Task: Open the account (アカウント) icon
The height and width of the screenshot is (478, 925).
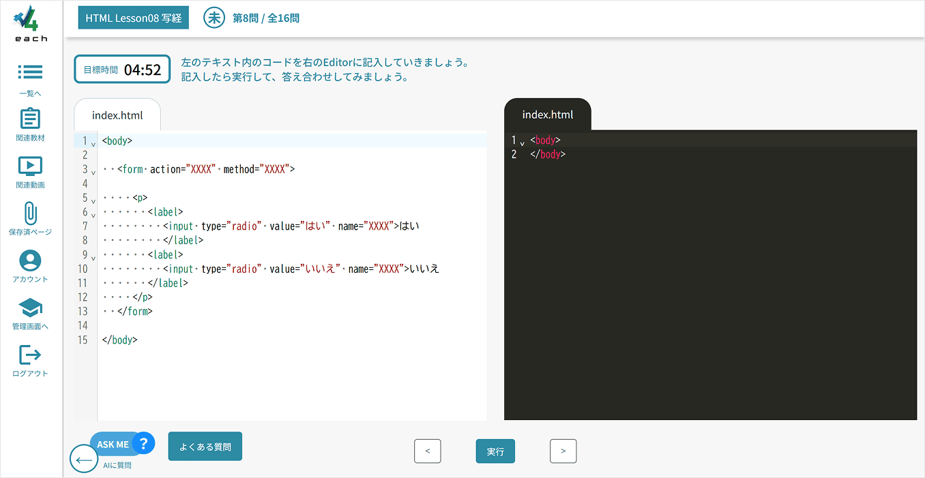Action: [x=30, y=260]
